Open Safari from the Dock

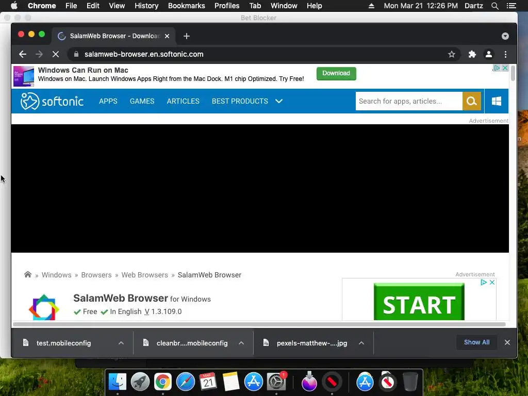tap(186, 382)
